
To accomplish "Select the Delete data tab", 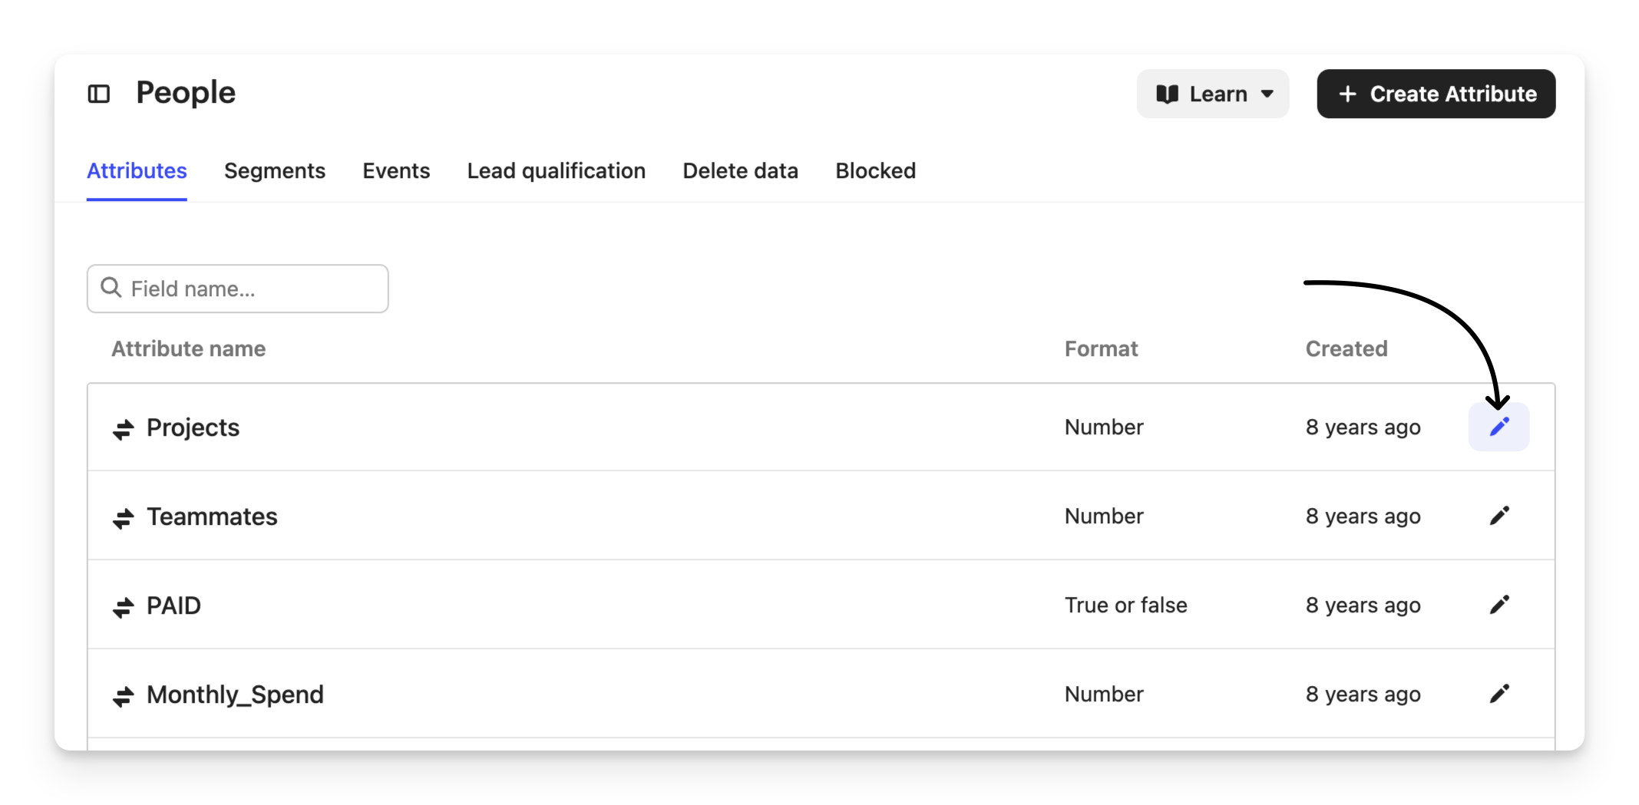I will 740,170.
